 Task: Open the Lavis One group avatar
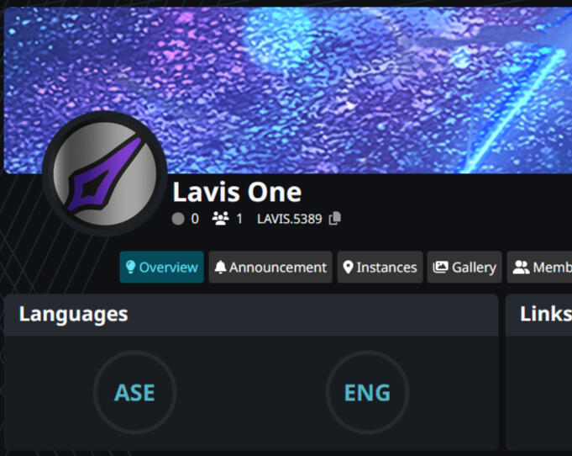coord(105,173)
